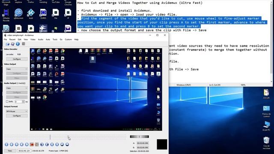Open the kodi desktop shortcut
Screen dimensions: 274x154
pos(31,14)
